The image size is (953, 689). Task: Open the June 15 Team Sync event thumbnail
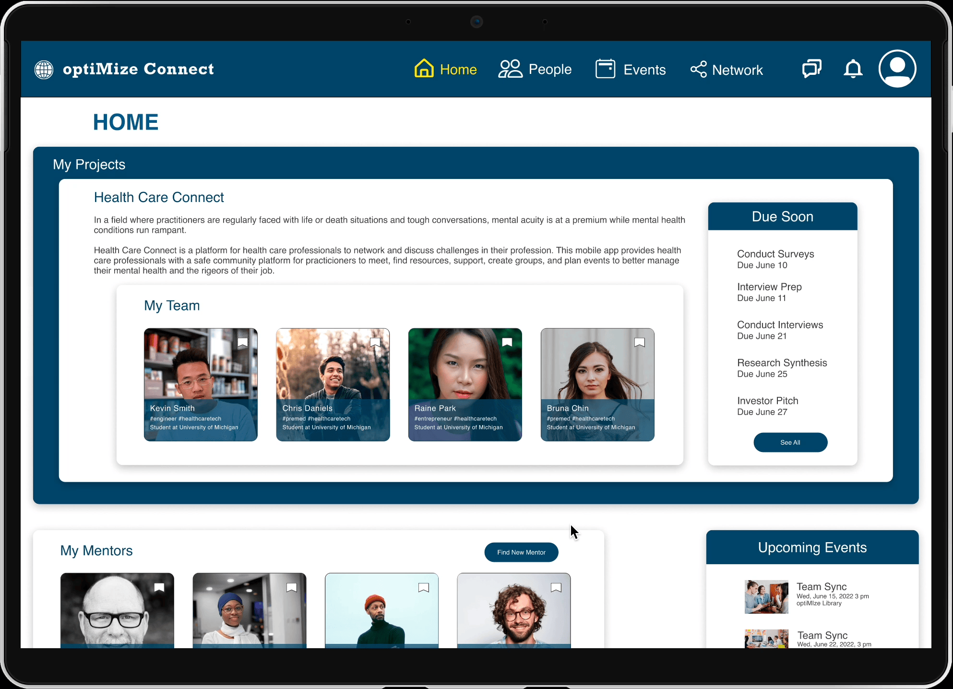coord(766,597)
